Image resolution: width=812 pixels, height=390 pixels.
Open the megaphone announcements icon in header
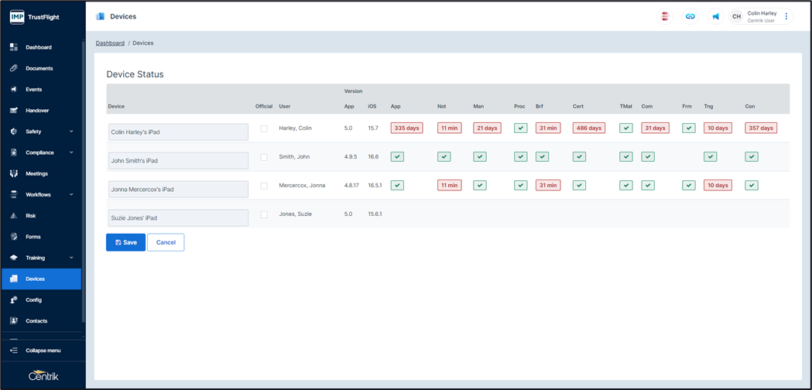click(x=715, y=16)
